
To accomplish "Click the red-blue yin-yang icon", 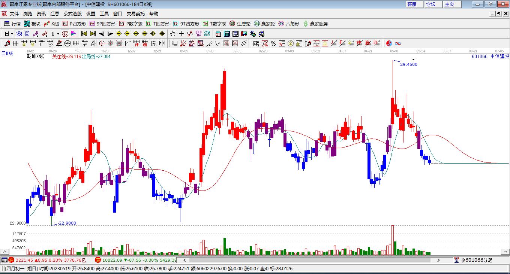I will coord(389,43).
